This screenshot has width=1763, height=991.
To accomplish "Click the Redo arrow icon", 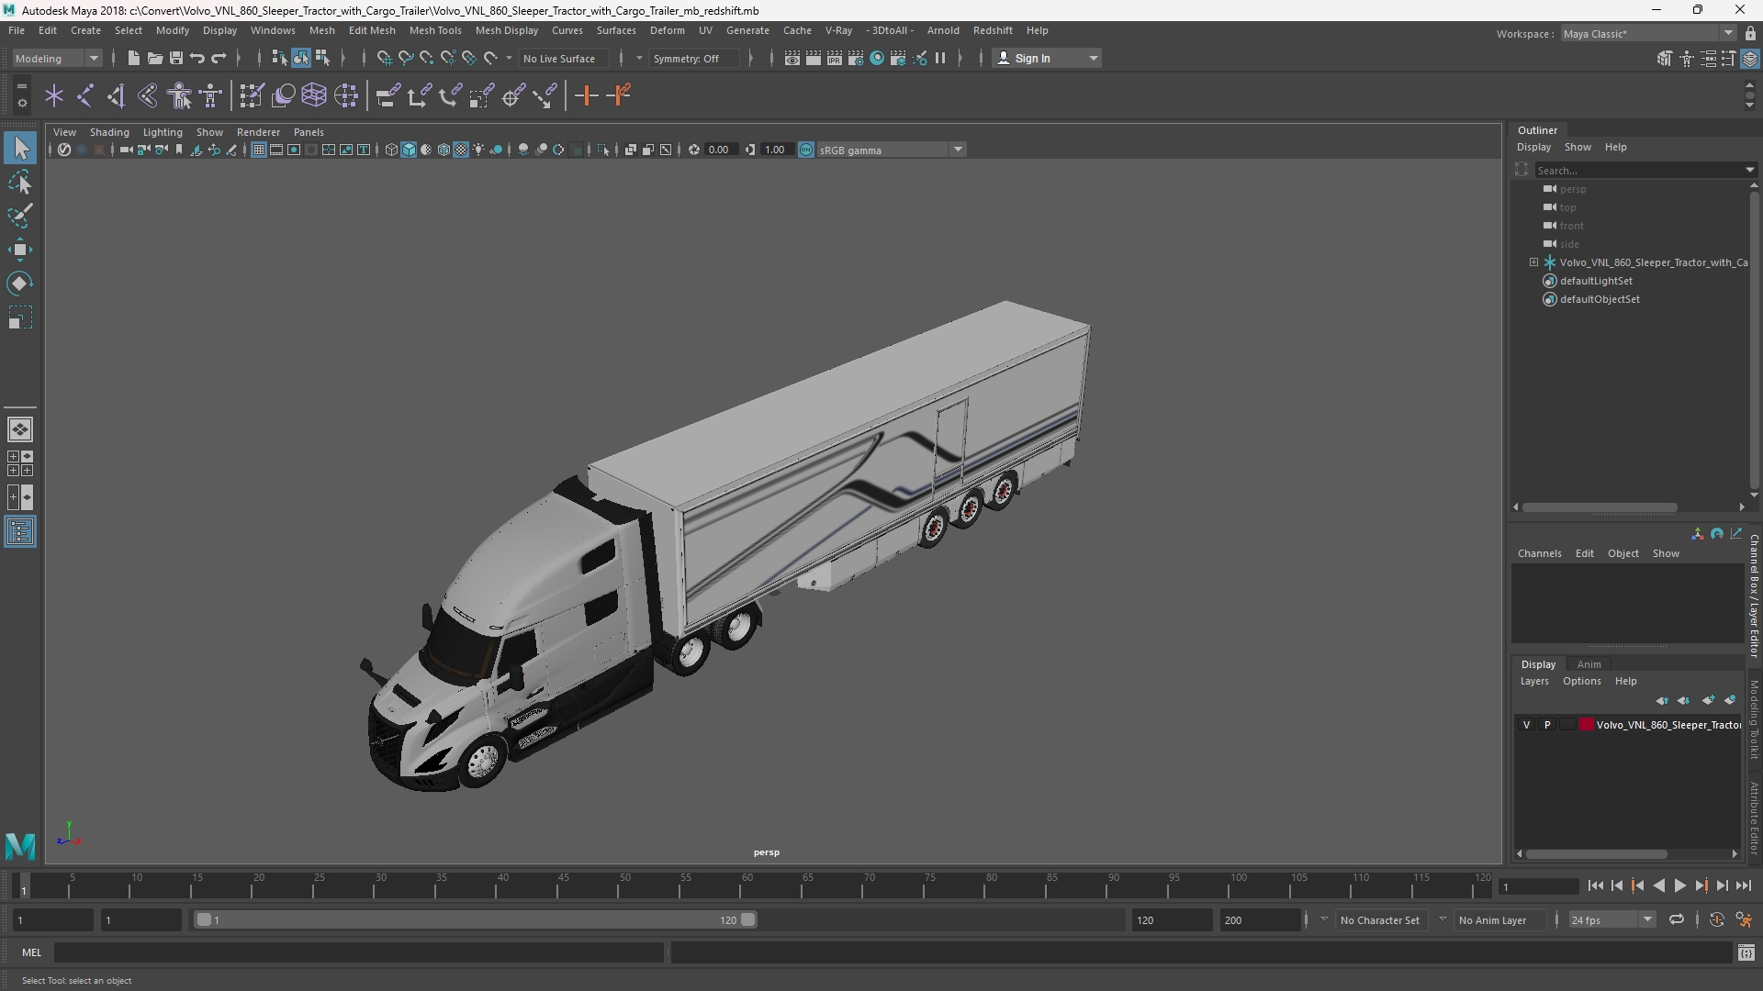I will coord(219,58).
